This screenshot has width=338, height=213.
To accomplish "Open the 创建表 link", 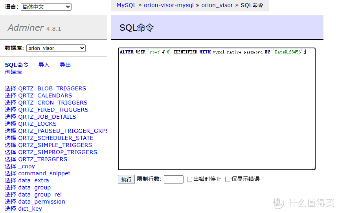I will click(13, 72).
